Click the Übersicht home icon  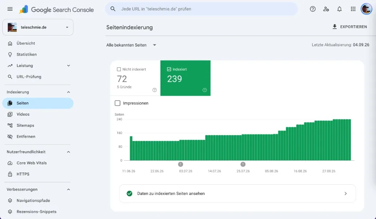[x=10, y=43]
